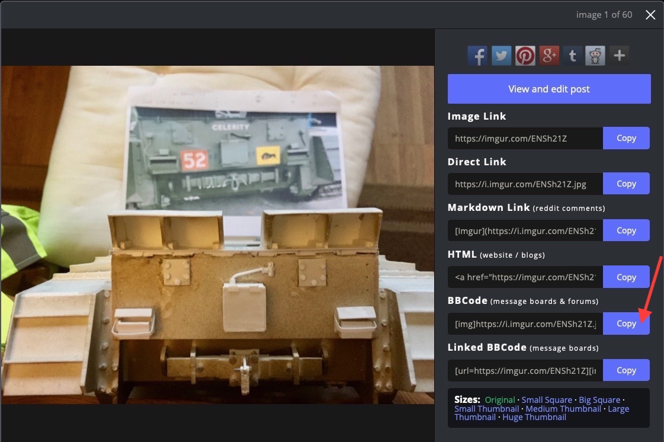Close the image details overlay
This screenshot has height=442, width=664.
[650, 15]
